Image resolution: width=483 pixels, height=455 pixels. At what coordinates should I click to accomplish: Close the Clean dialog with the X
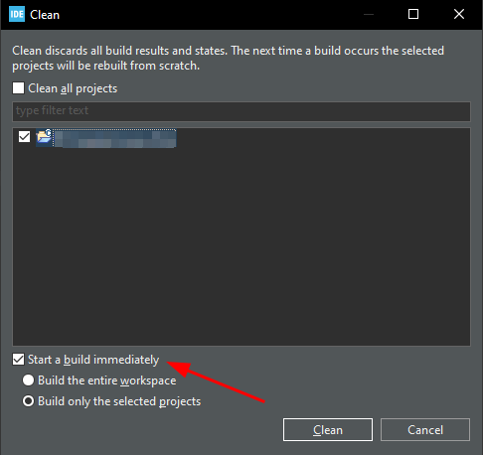click(459, 14)
